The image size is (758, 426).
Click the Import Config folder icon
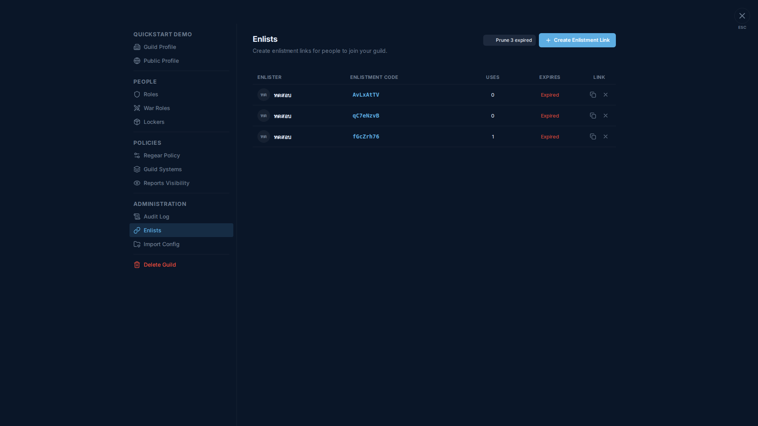[137, 244]
